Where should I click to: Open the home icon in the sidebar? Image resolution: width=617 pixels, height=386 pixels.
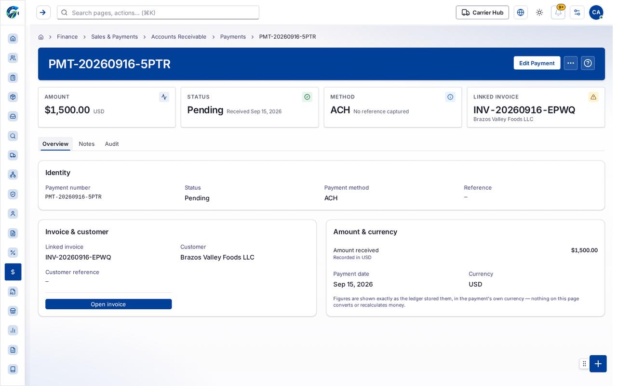point(13,39)
